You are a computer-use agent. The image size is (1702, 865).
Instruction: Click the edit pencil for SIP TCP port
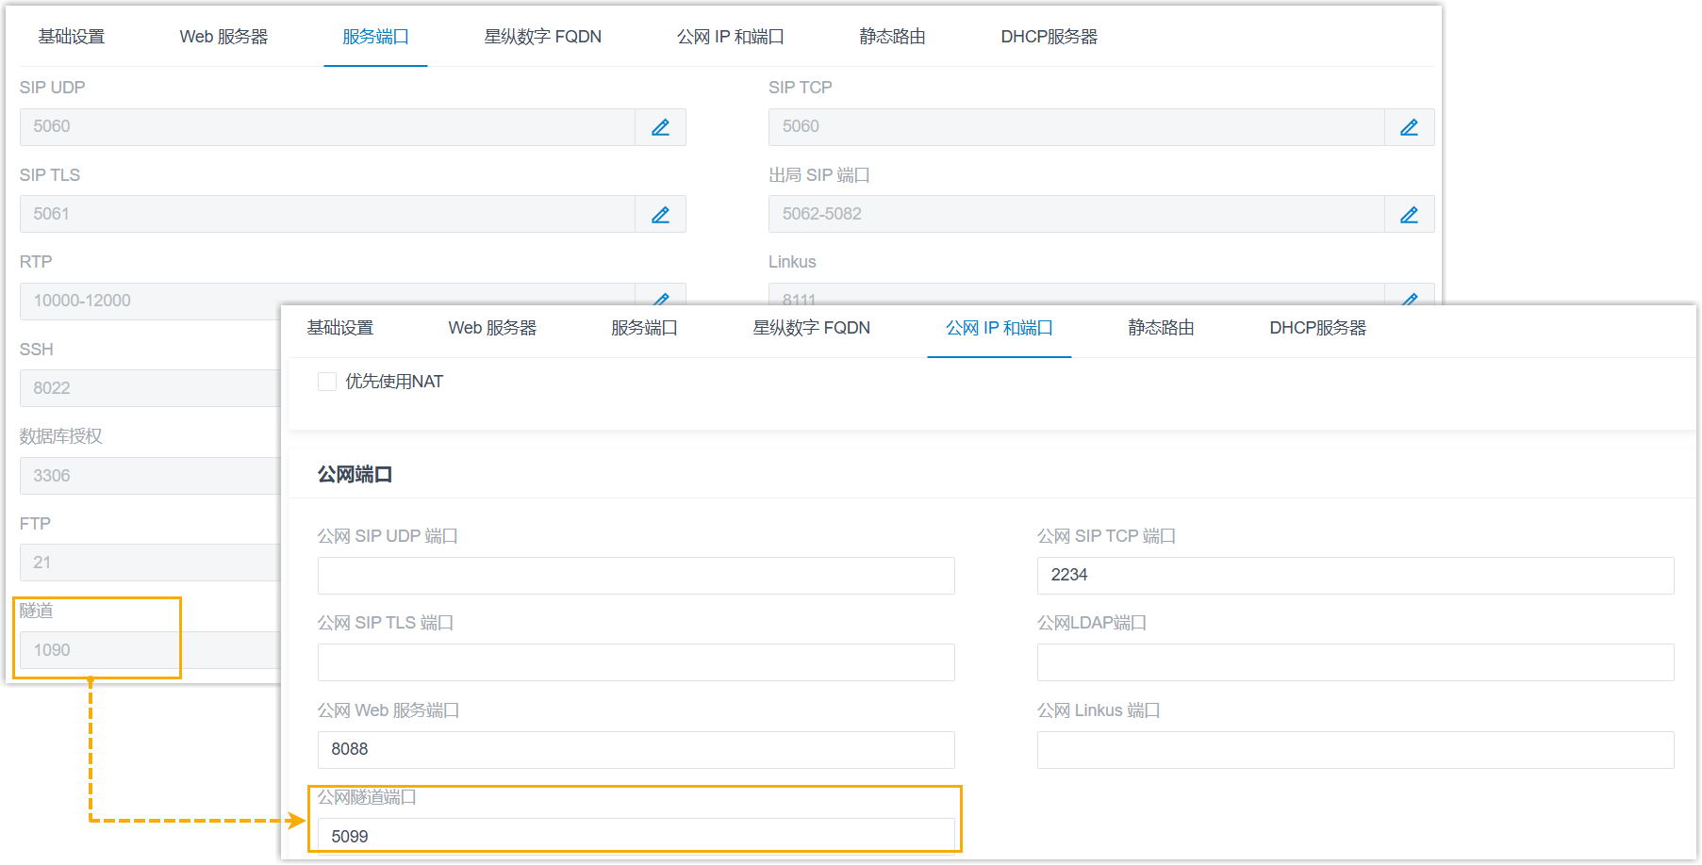click(1409, 127)
